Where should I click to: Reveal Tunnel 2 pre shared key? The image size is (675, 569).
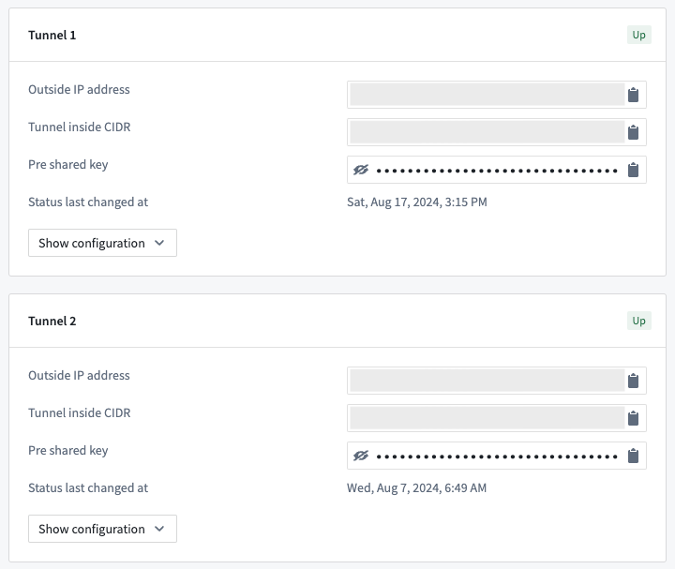361,456
